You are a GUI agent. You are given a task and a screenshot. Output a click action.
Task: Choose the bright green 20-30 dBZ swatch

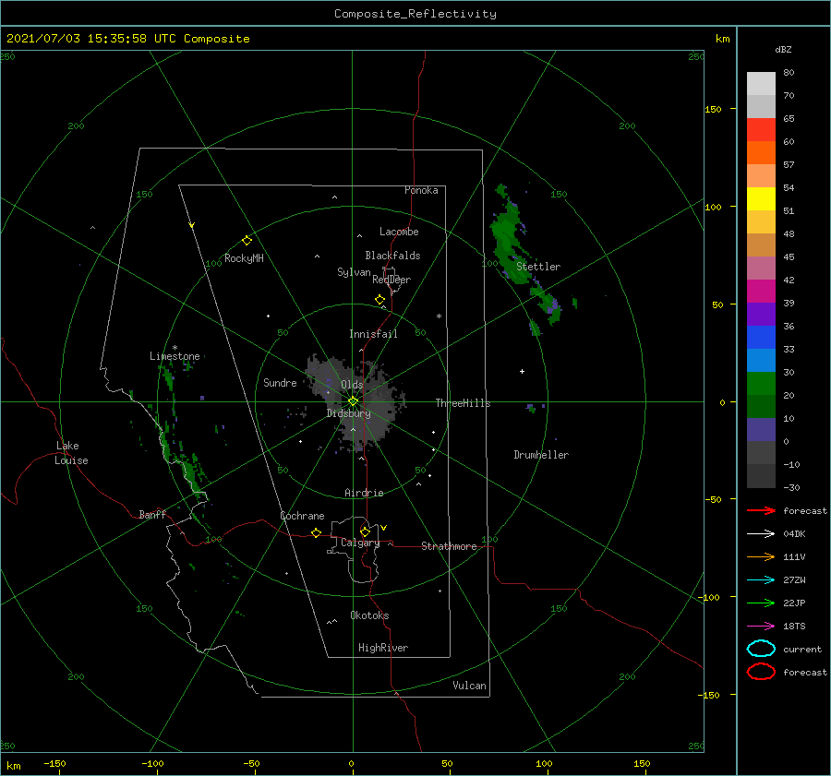pos(761,384)
